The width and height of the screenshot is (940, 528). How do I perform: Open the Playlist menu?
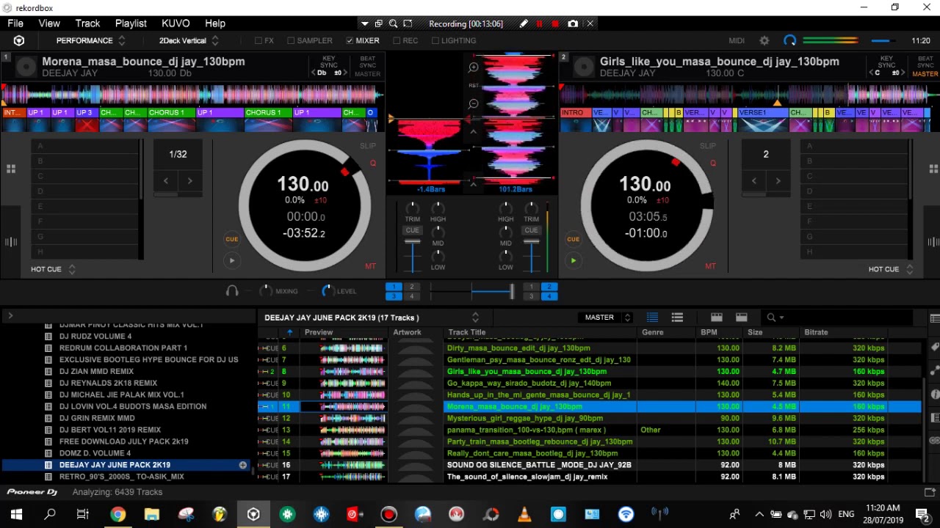tap(131, 23)
